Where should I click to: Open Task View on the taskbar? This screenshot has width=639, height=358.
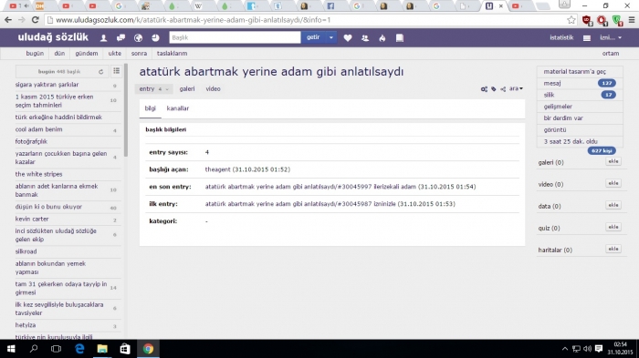click(57, 349)
